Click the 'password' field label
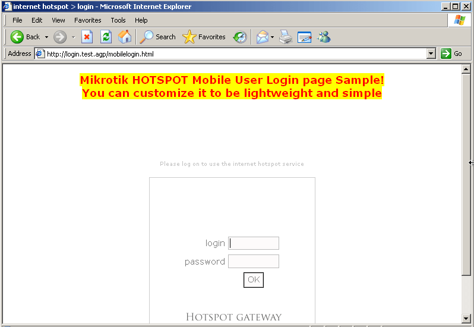The height and width of the screenshot is (327, 474). tap(205, 262)
